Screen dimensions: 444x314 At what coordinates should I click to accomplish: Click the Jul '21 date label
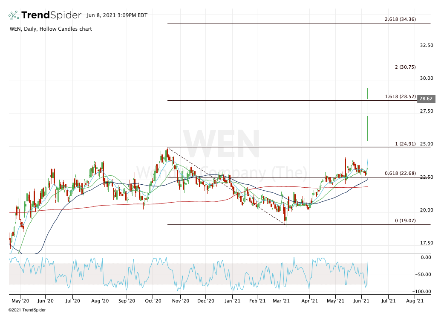point(388,301)
